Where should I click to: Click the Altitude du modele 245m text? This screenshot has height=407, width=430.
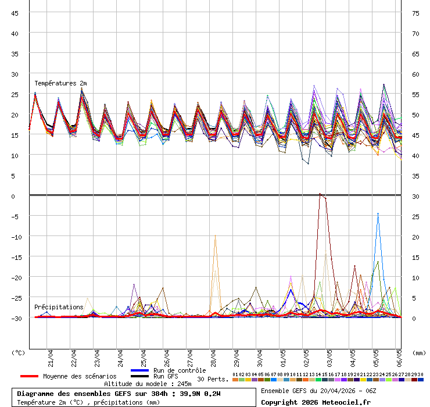(x=148, y=384)
